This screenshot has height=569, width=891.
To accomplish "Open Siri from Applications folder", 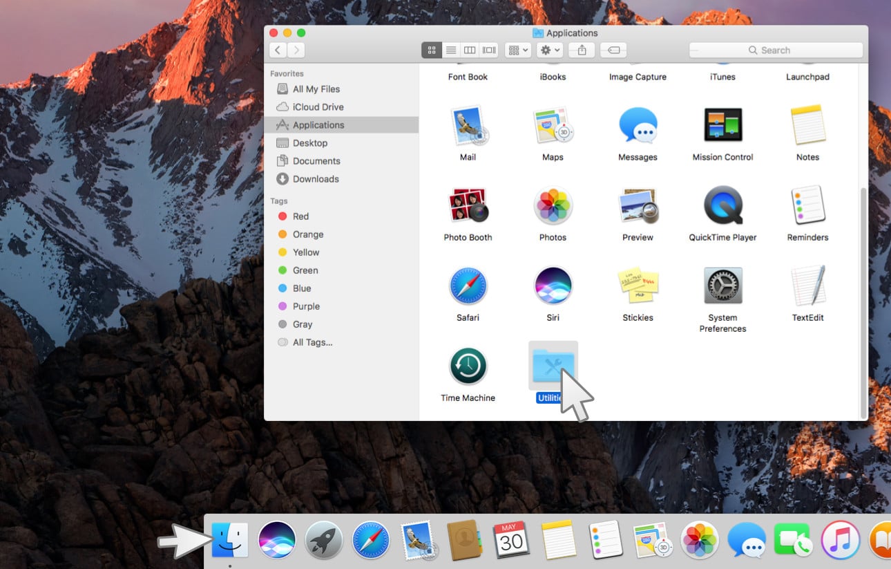I will click(553, 286).
